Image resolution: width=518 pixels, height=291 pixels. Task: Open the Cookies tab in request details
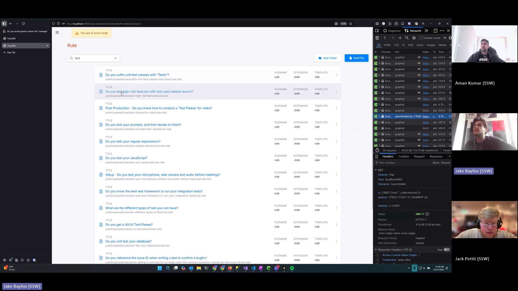coord(404,156)
